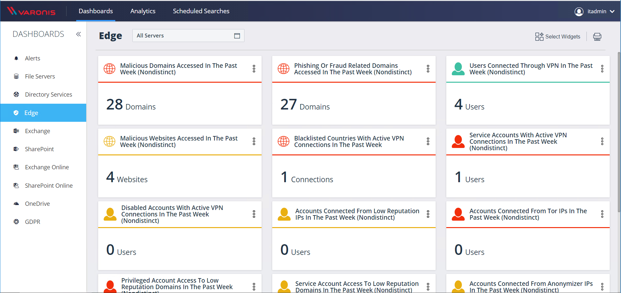Image resolution: width=621 pixels, height=293 pixels.
Task: Select SharePoint Online in sidebar
Action: 49,186
